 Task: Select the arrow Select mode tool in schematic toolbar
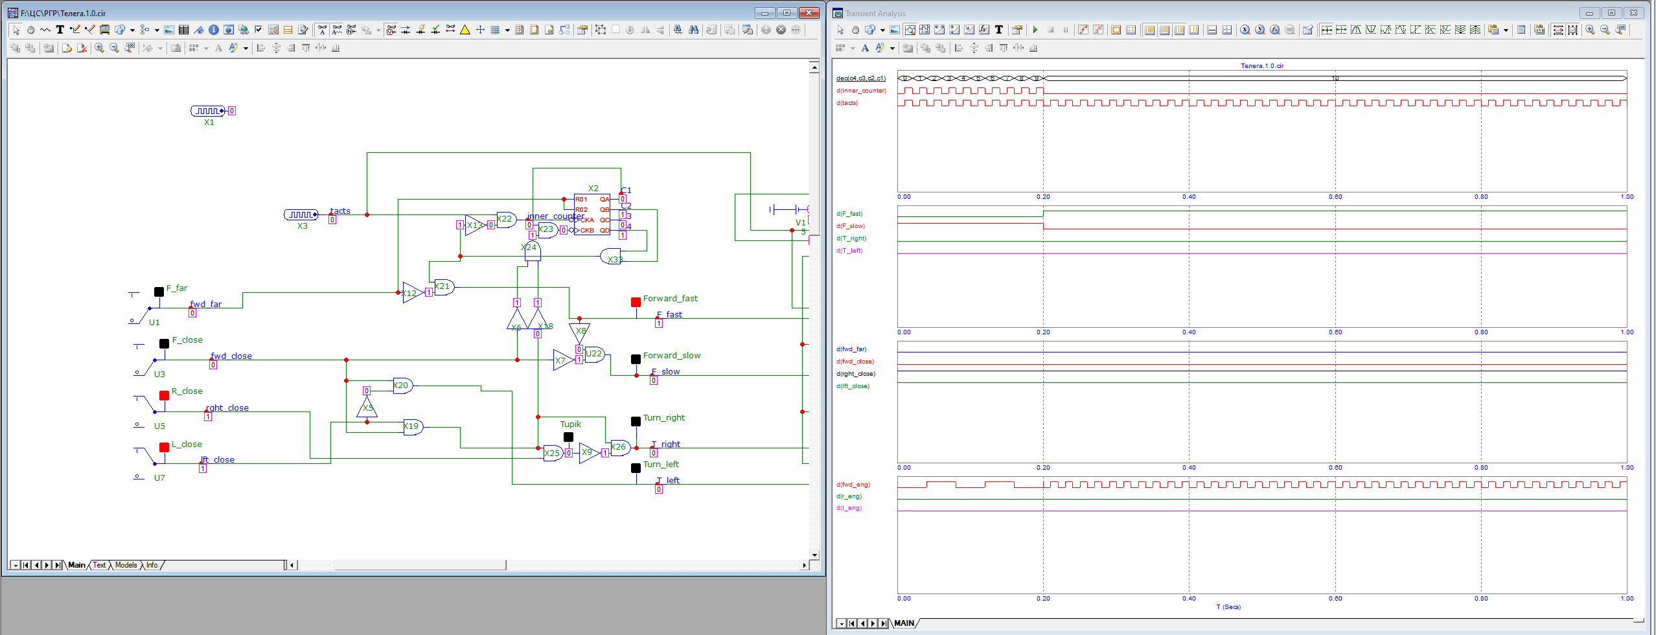coord(16,30)
